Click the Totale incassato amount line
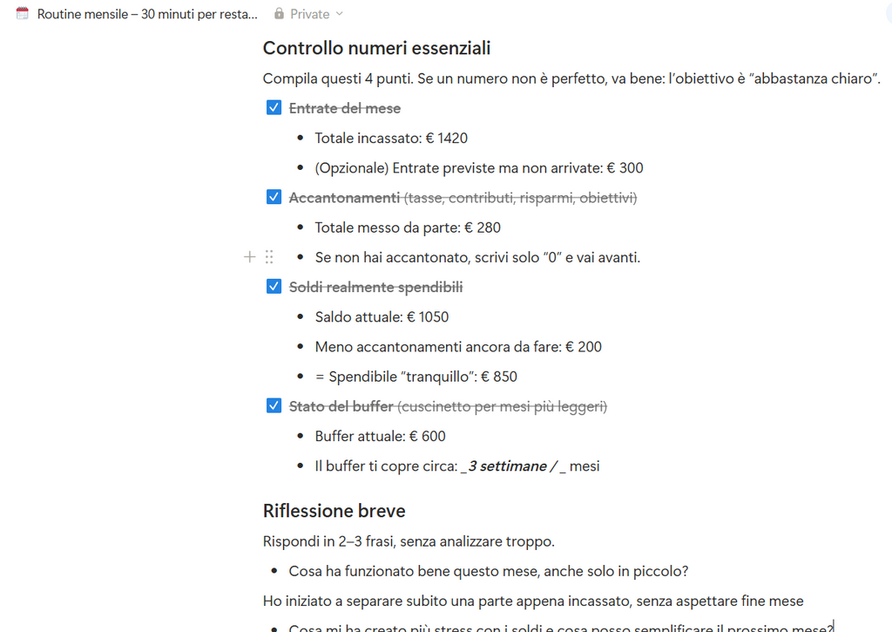 (x=391, y=138)
